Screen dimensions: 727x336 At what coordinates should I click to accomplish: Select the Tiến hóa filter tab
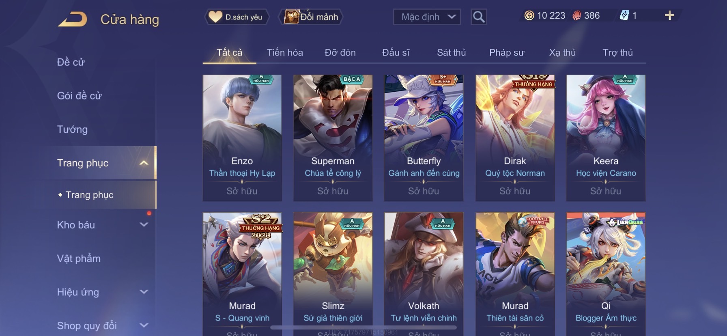[285, 53]
